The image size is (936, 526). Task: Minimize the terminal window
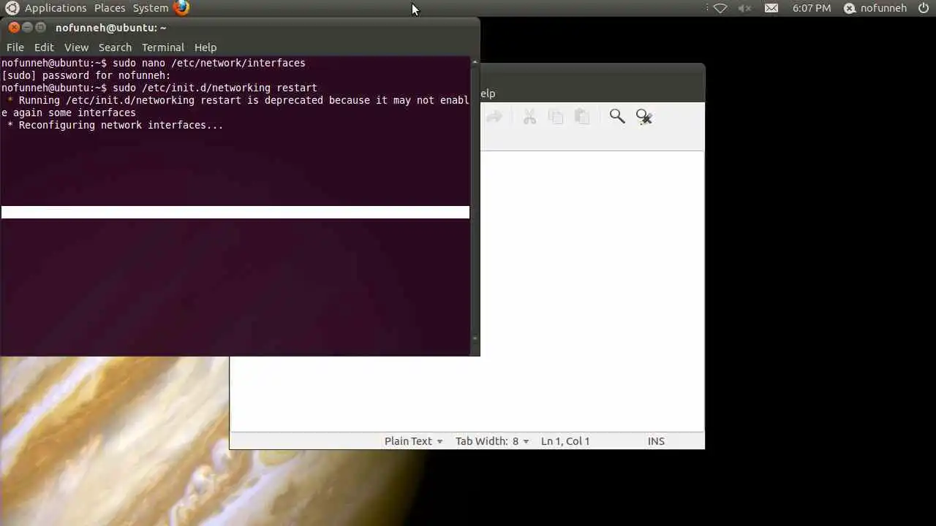point(27,28)
